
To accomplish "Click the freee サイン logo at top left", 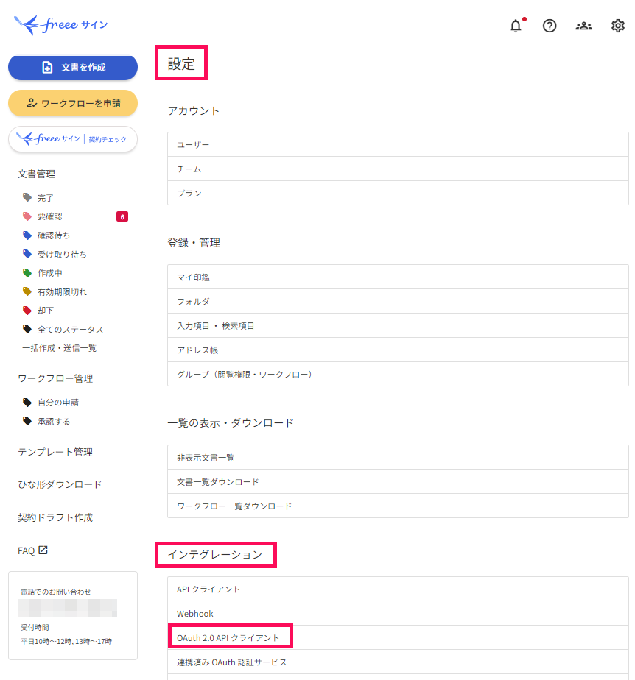I will pos(60,25).
